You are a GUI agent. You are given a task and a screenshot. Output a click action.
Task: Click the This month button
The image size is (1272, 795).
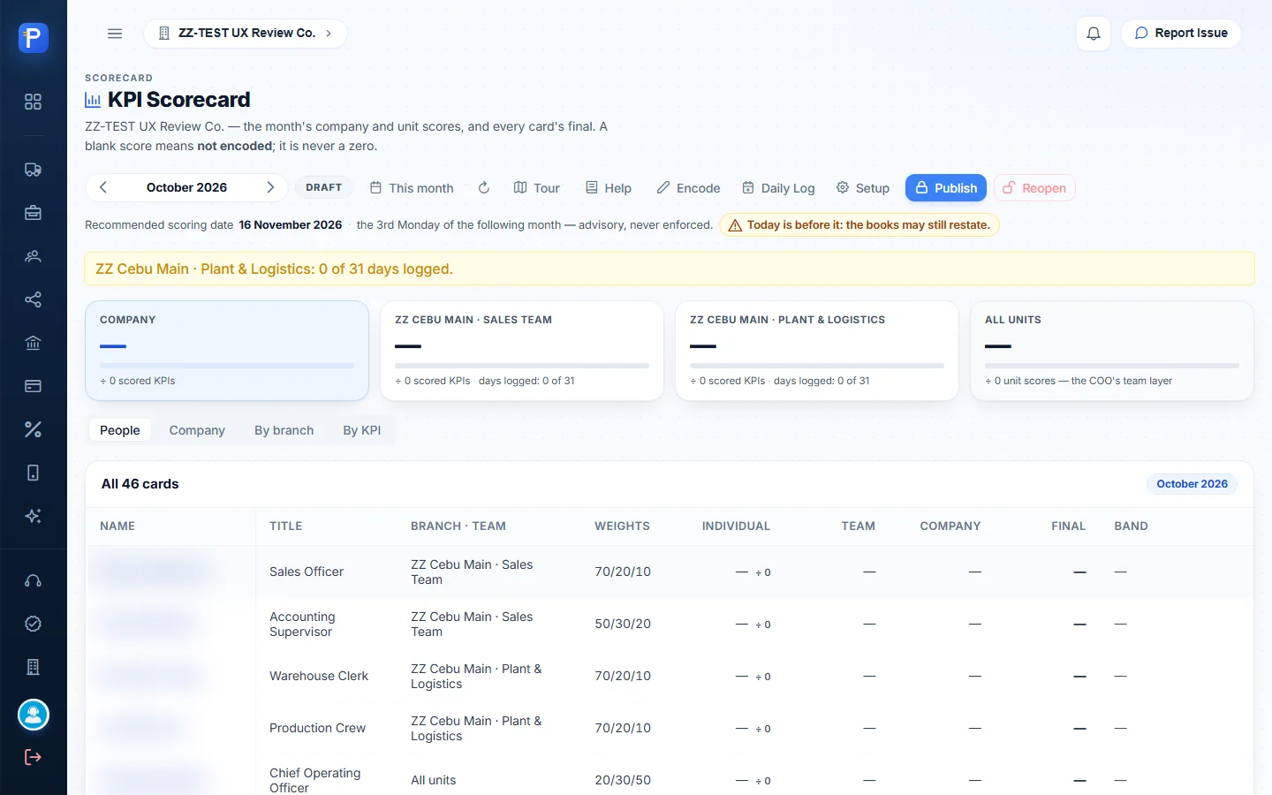[412, 188]
